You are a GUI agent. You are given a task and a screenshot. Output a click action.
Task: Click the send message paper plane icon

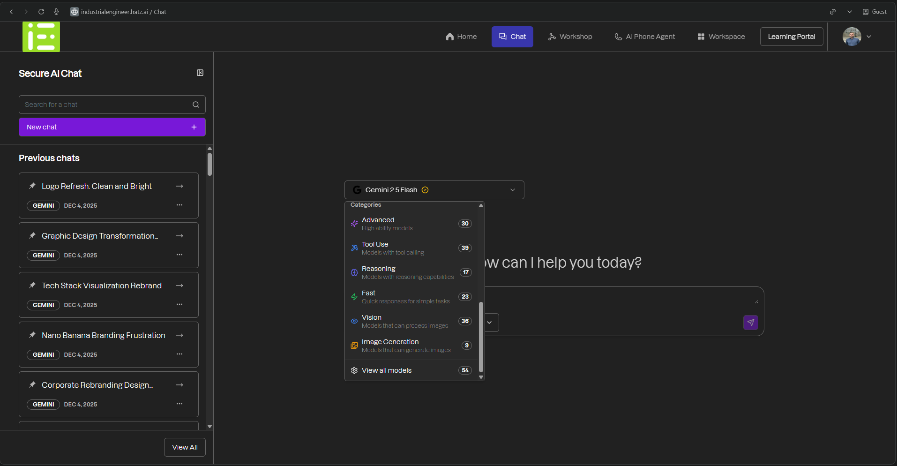pos(750,323)
